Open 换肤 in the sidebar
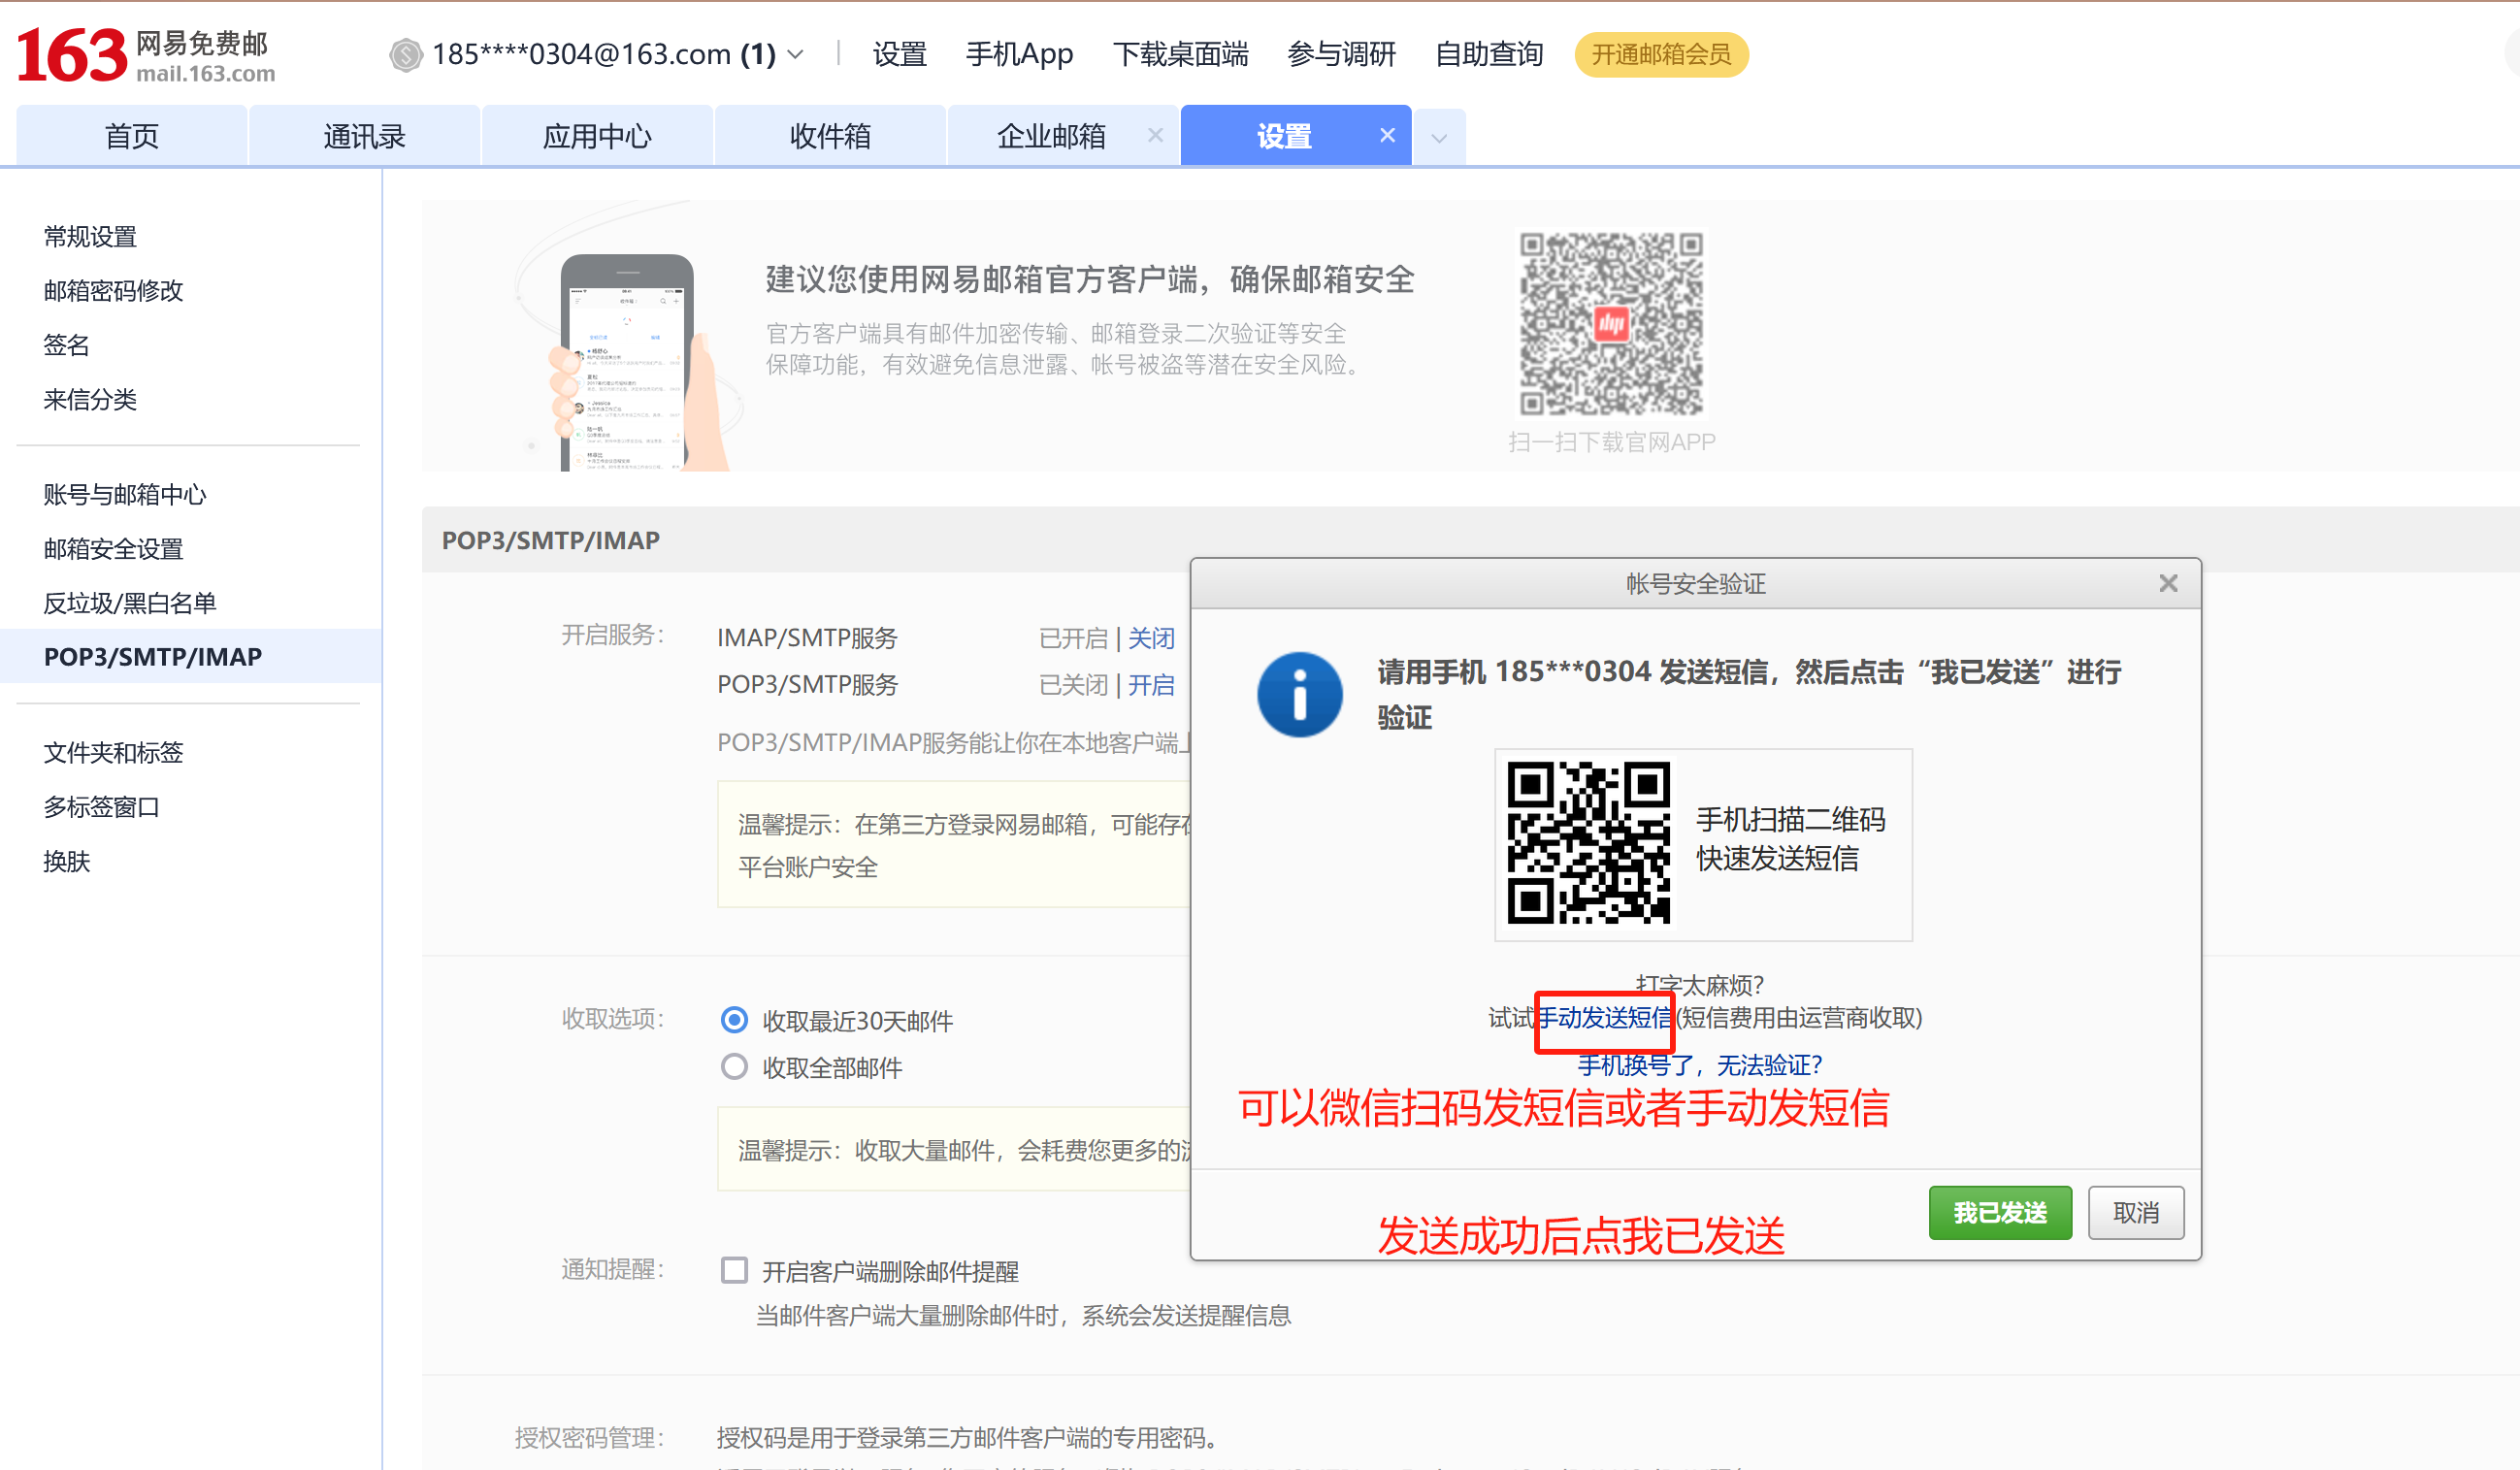Image resolution: width=2520 pixels, height=1470 pixels. pyautogui.click(x=66, y=861)
